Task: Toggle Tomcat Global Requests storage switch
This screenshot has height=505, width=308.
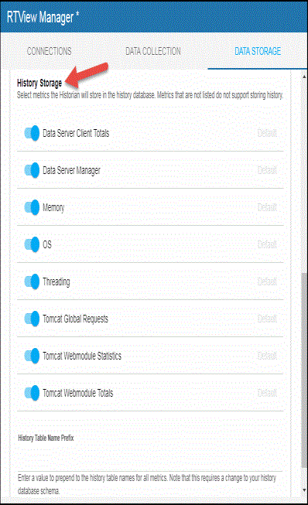Action: click(32, 319)
